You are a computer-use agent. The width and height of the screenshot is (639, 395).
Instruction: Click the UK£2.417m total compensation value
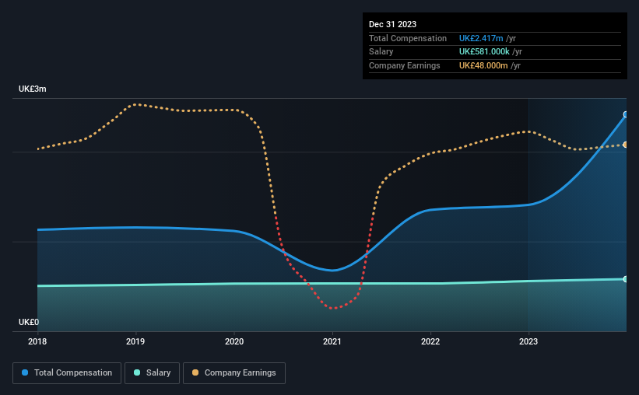coord(481,38)
